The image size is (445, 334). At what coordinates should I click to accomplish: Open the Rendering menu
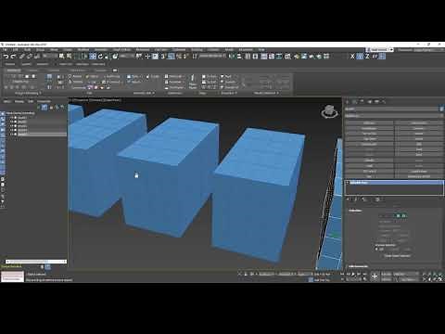(143, 49)
